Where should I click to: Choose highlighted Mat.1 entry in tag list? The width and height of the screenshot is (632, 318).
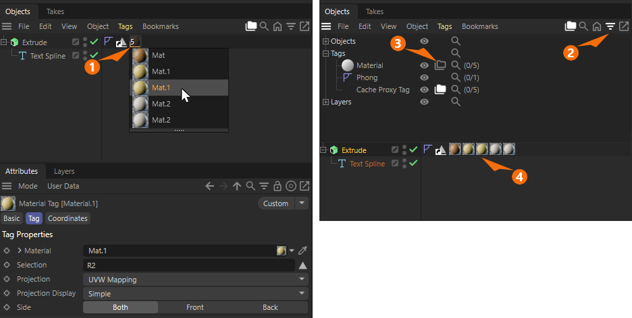coord(179,88)
